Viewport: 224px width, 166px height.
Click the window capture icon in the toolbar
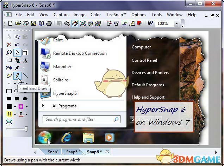pyautogui.click(x=91, y=23)
